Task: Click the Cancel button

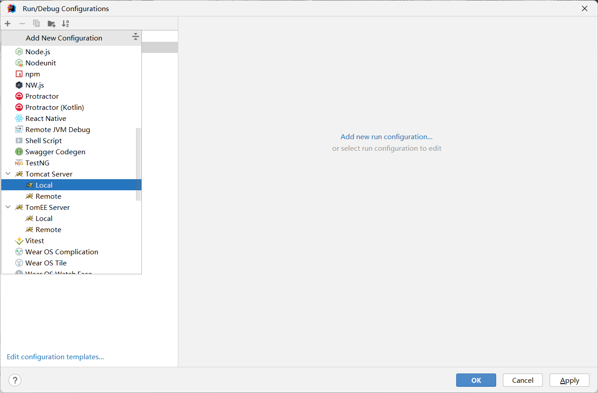Action: 523,380
